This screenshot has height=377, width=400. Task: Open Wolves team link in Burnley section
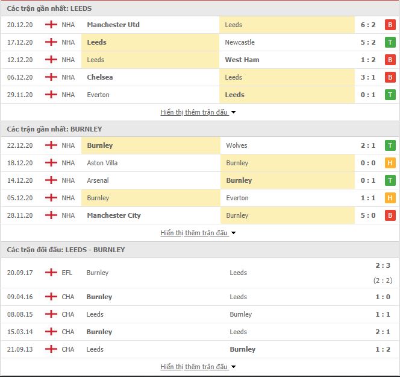237,145
